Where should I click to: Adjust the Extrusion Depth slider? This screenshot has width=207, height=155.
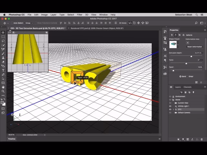[x=191, y=56]
